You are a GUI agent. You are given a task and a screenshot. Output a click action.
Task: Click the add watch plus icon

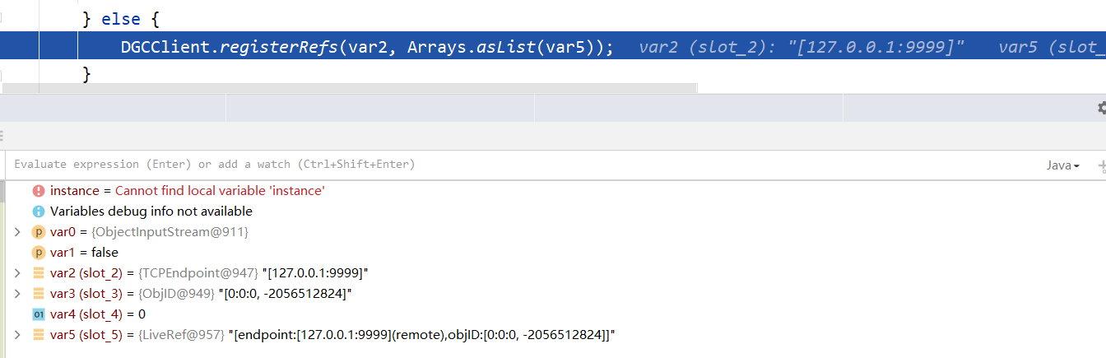tap(1102, 165)
